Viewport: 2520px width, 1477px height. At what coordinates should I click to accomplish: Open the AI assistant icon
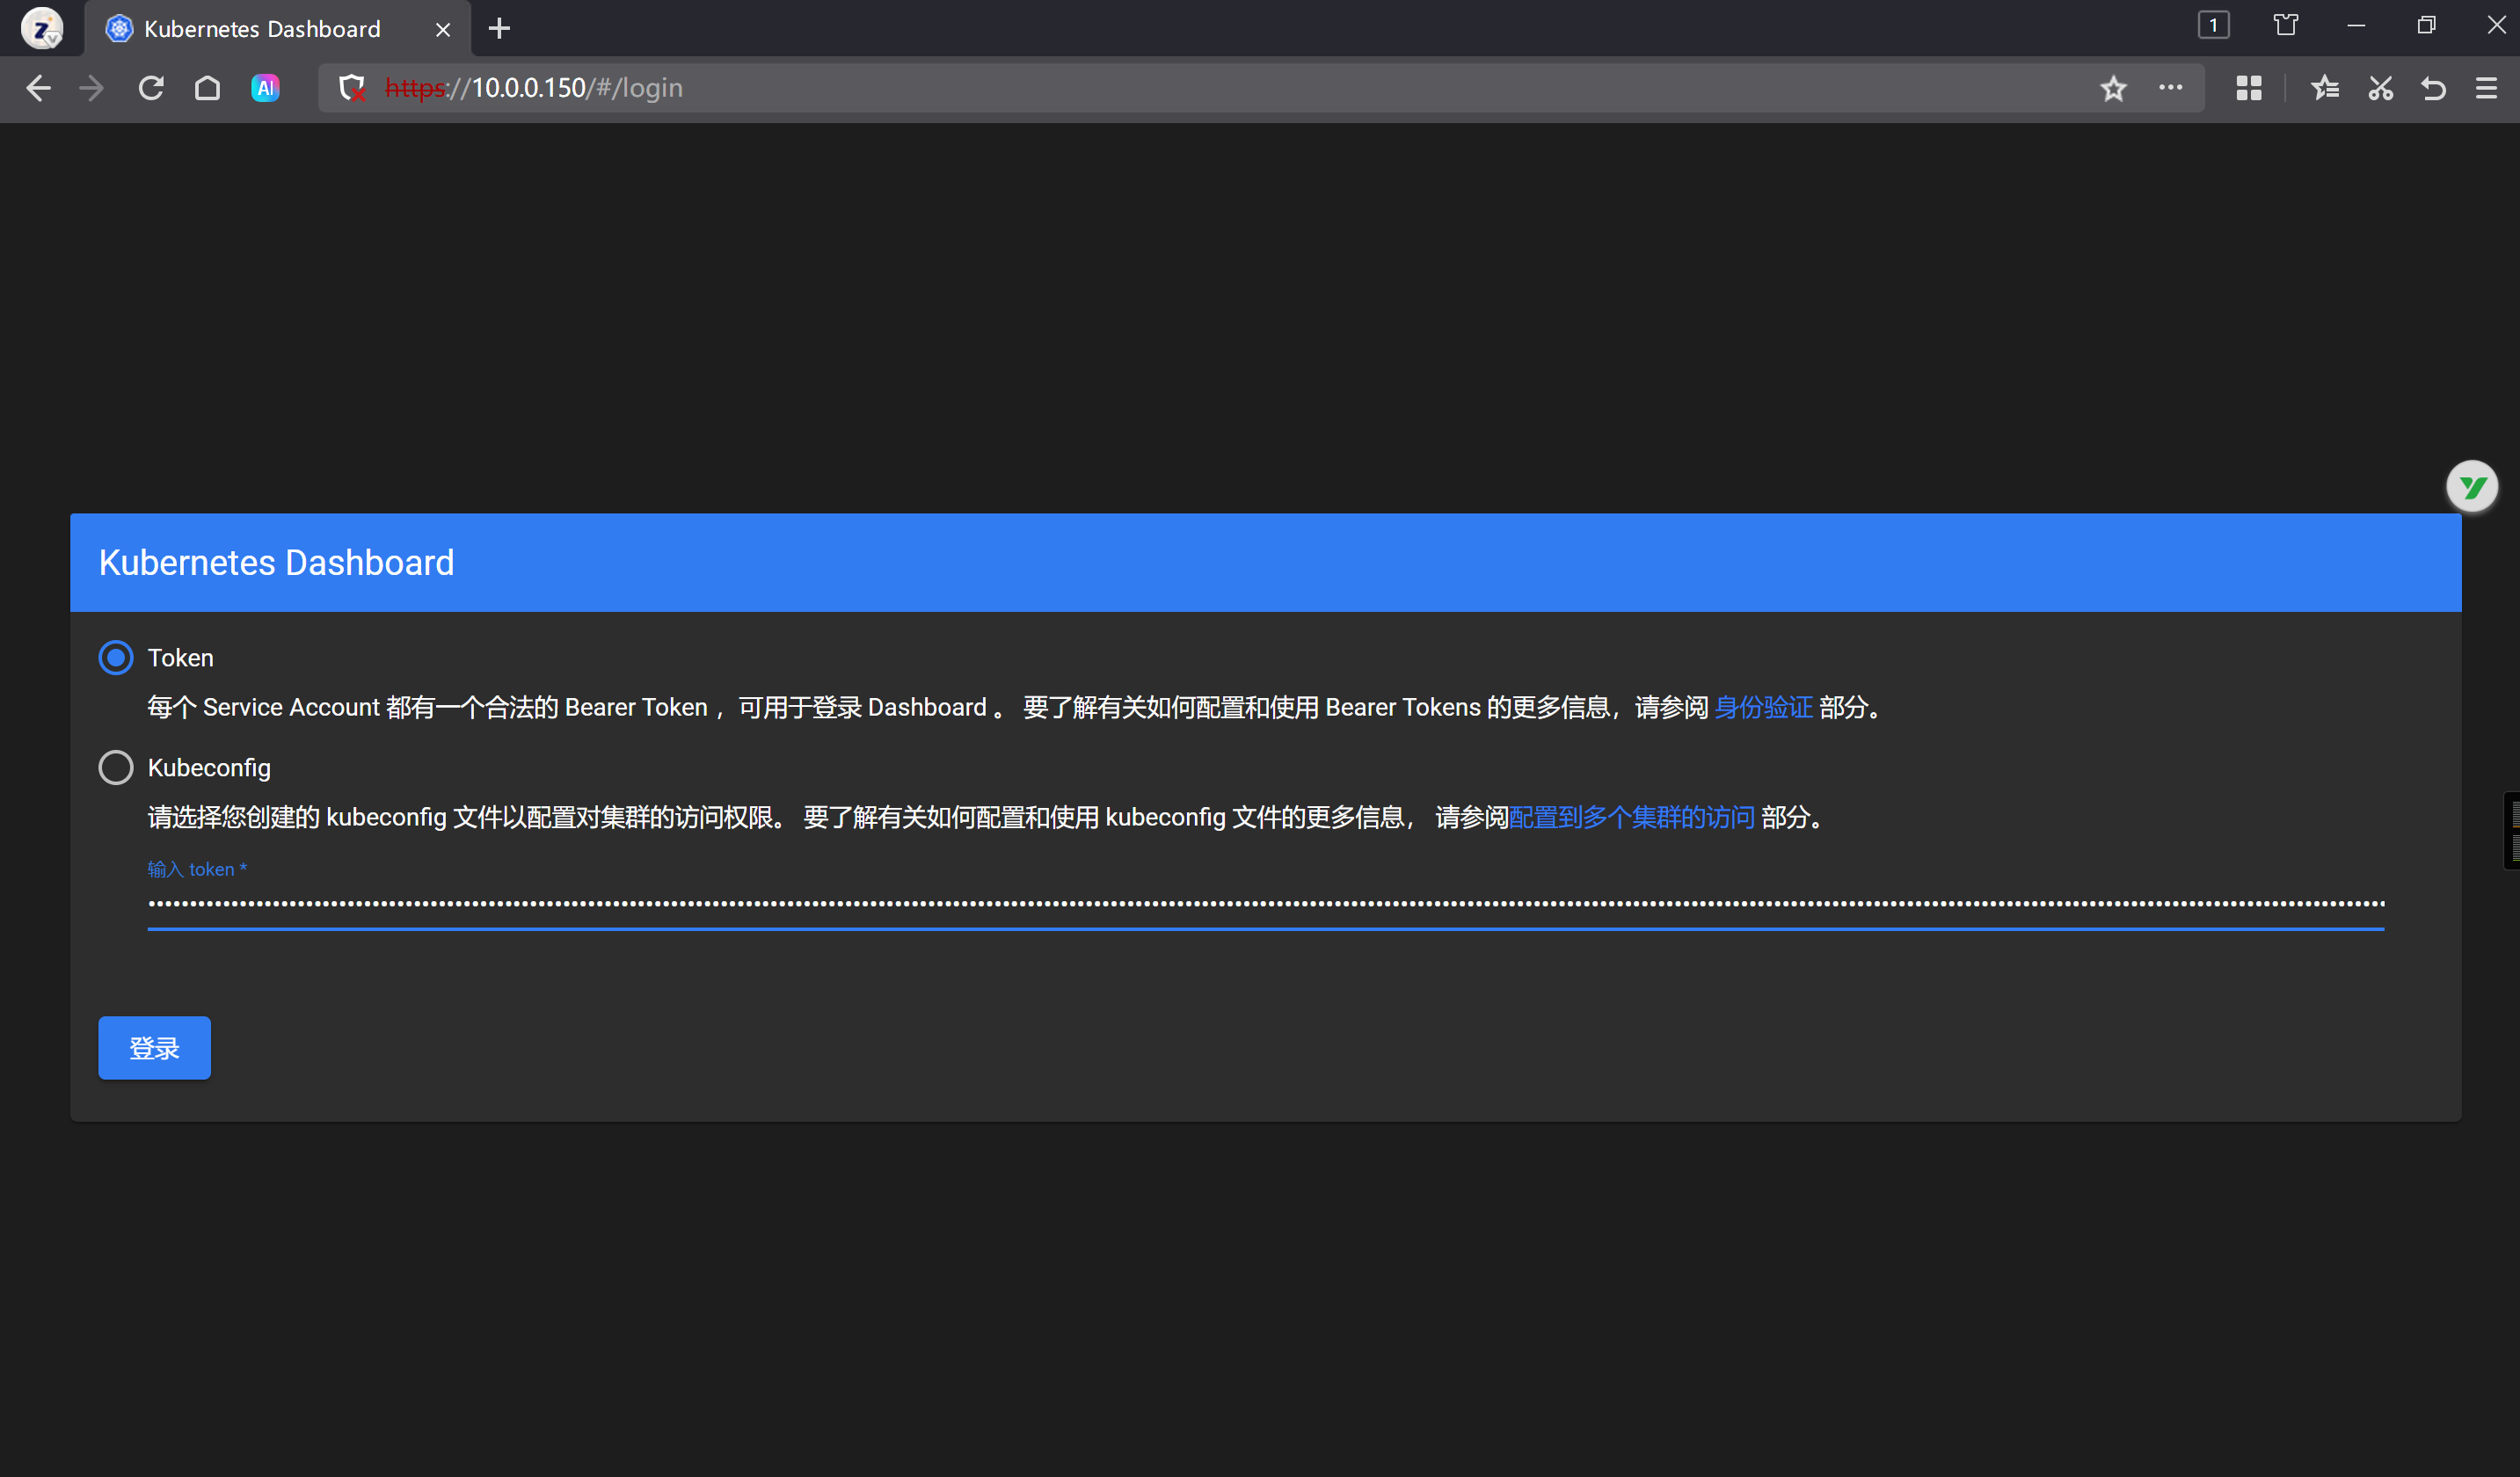coord(265,88)
